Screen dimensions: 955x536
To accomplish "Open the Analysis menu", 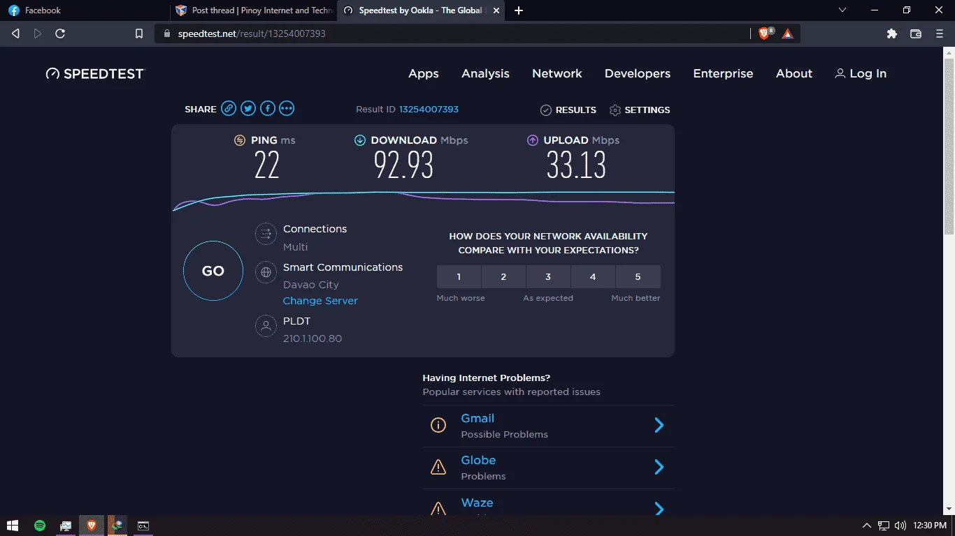I will (485, 73).
